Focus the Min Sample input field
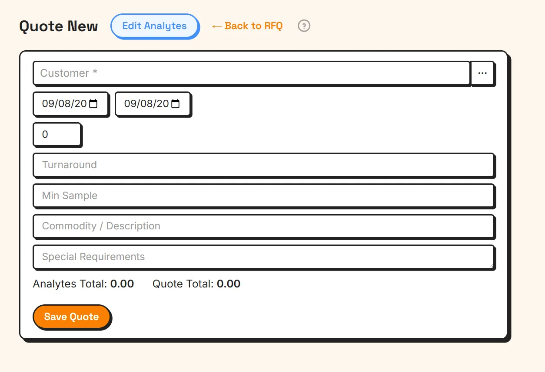The width and height of the screenshot is (545, 372). pos(264,196)
